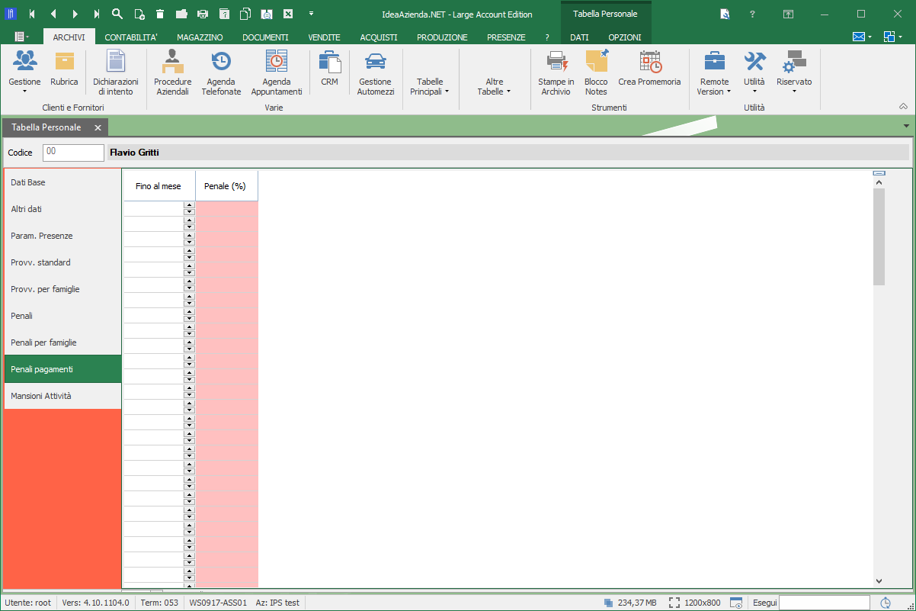Open the document tabs list arrow
The width and height of the screenshot is (916, 611).
(906, 126)
